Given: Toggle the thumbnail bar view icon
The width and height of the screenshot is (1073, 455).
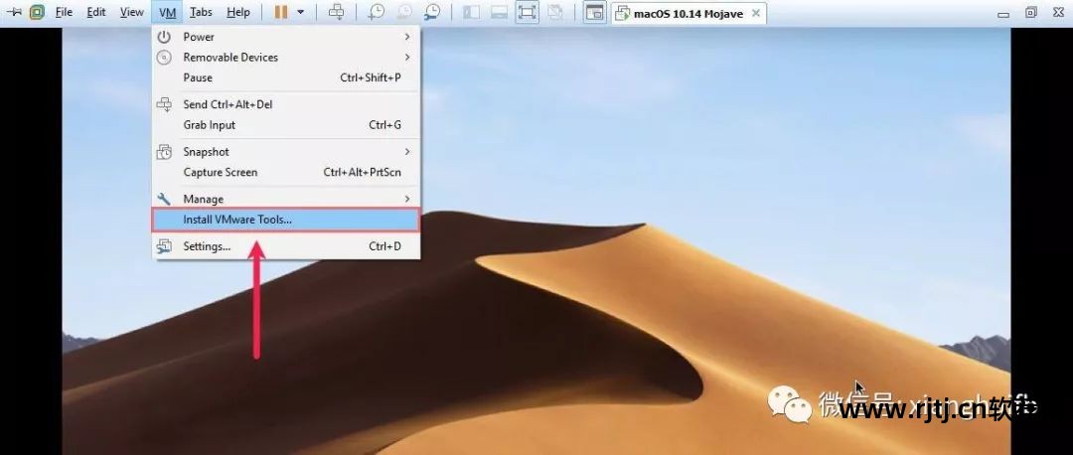Looking at the screenshot, I should click(x=499, y=12).
